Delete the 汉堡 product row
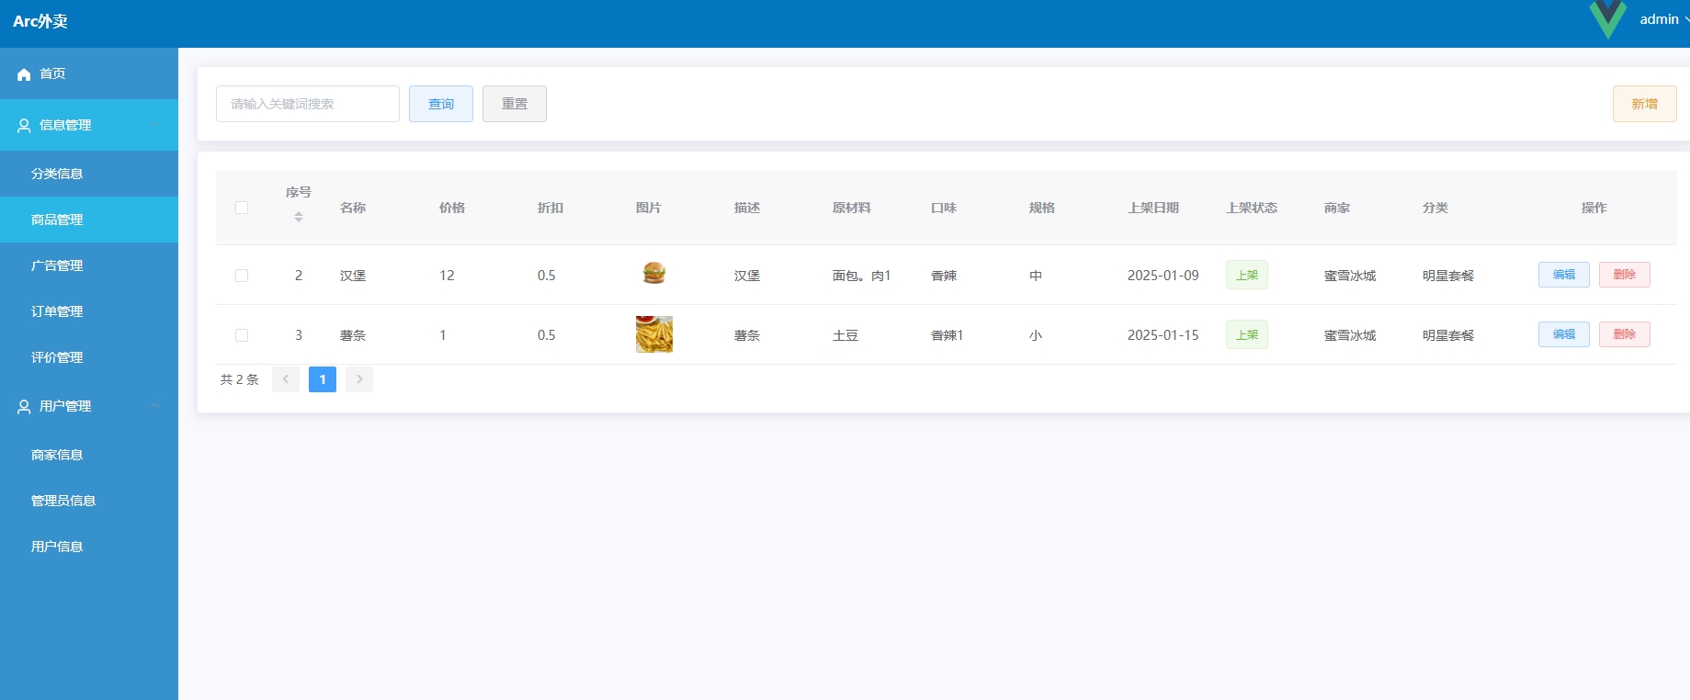 click(1625, 275)
